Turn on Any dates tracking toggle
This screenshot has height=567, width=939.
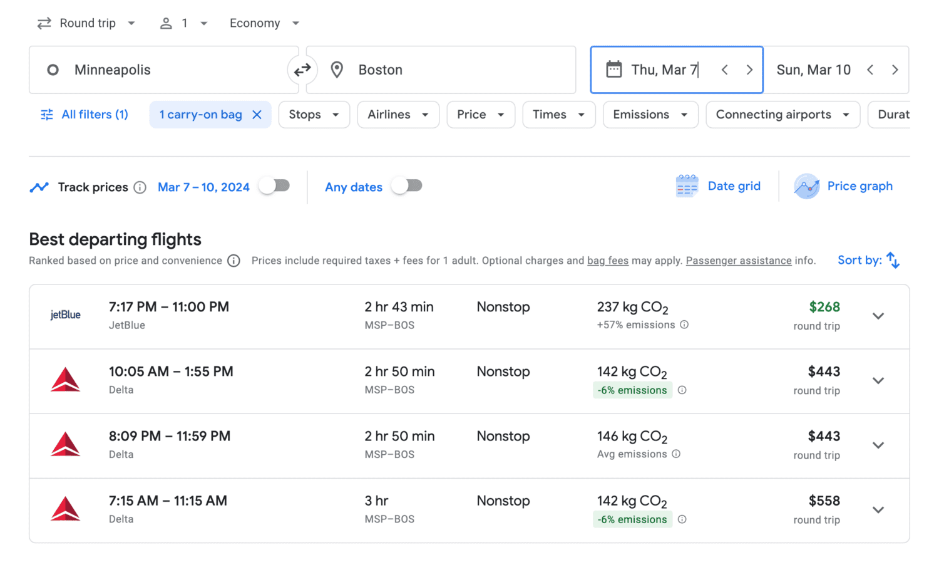[407, 186]
